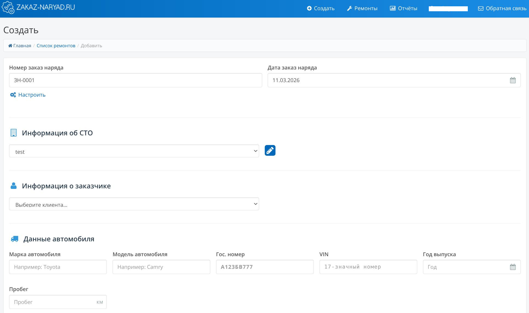Expand the СТО dropdown showing test

[x=134, y=151]
